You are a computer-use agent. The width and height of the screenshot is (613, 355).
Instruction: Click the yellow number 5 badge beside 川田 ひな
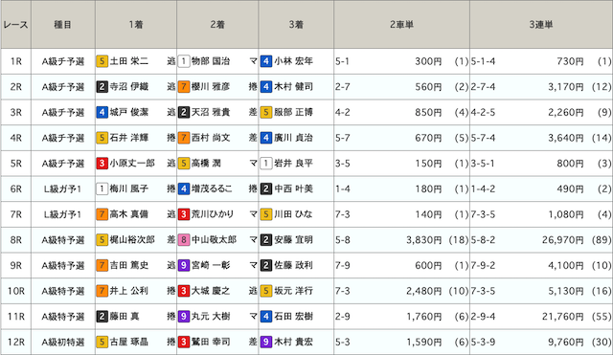coord(266,214)
